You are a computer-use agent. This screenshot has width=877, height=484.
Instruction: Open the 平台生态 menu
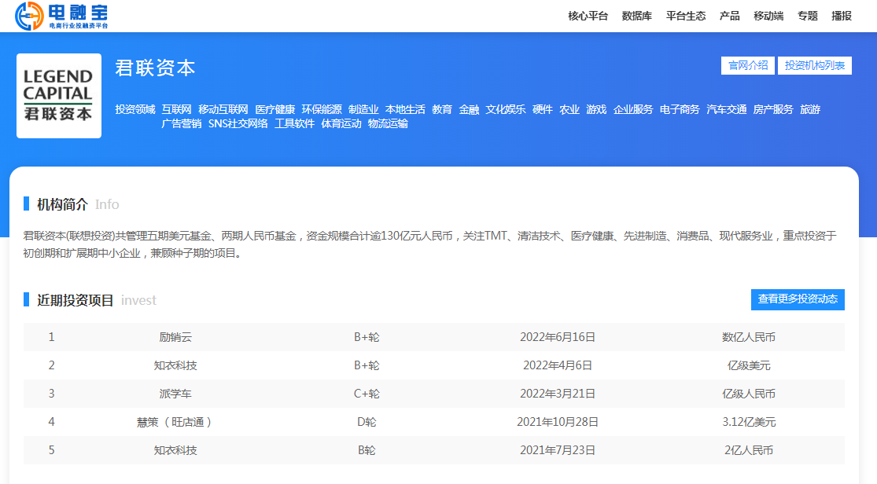(686, 16)
